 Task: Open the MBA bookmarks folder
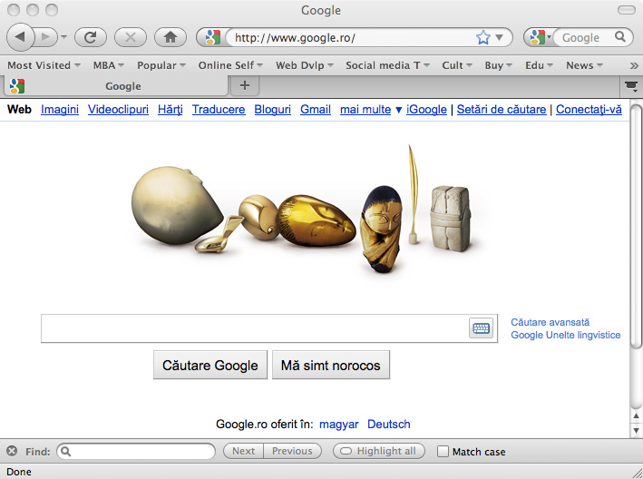coord(108,65)
